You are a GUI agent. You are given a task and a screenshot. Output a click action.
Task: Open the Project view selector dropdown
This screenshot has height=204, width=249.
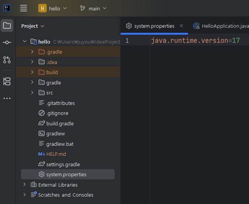click(x=33, y=26)
